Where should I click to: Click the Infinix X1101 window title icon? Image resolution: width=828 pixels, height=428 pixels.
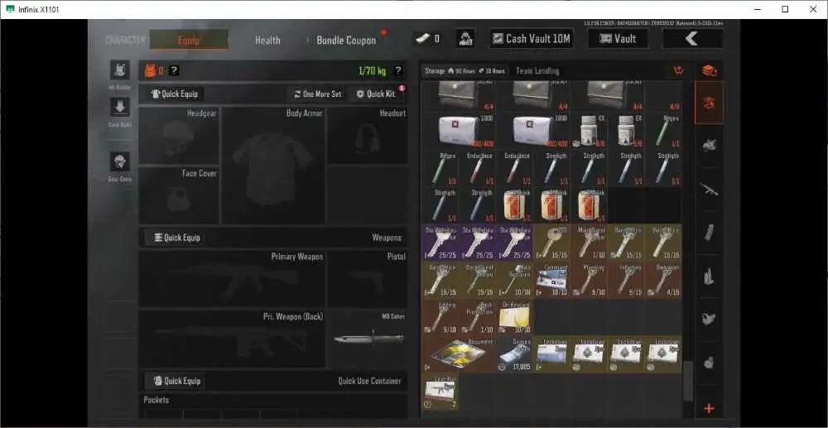9,9
